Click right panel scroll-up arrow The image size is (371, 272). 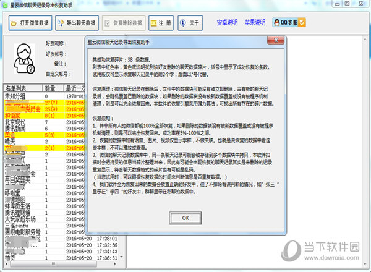click(x=365, y=39)
